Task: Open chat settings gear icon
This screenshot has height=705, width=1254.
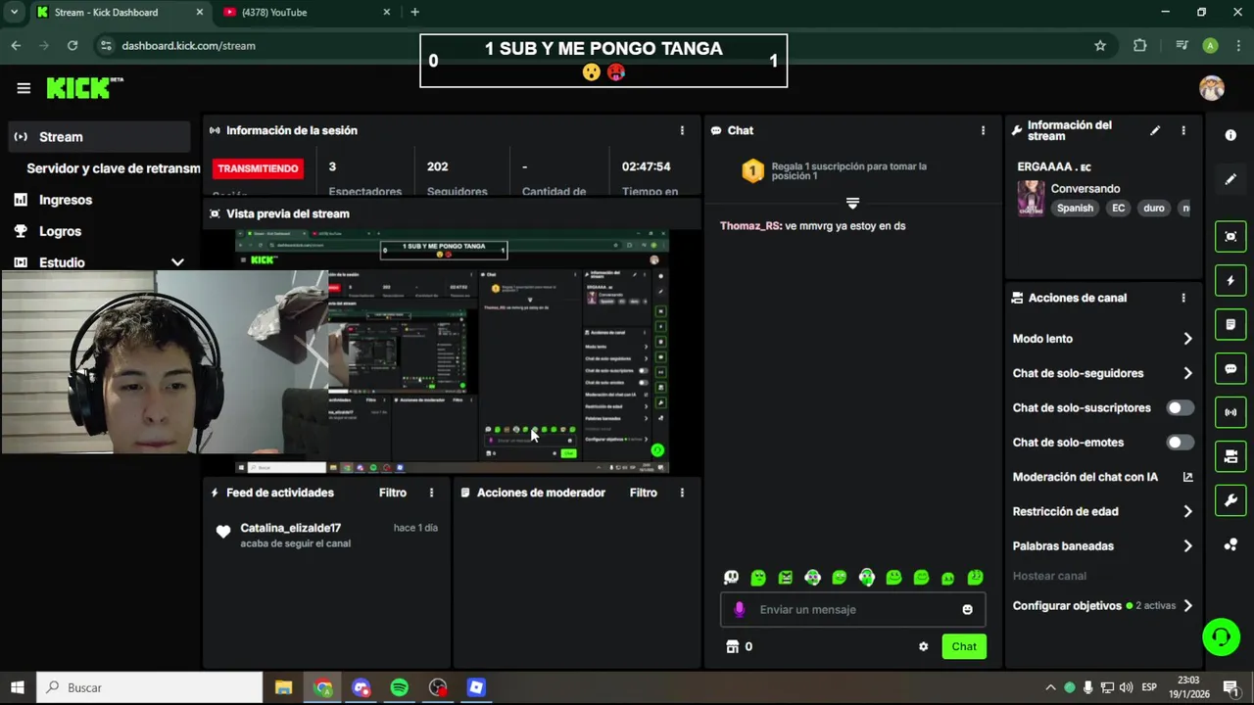Action: point(923,646)
